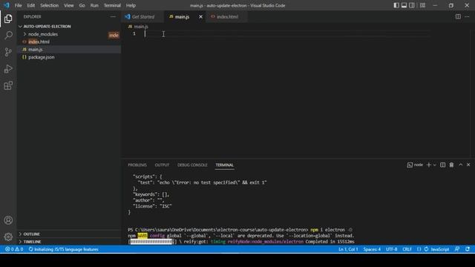Select language mode JavaScript in status bar
Viewport: 475px width, 267px height.
click(x=440, y=249)
